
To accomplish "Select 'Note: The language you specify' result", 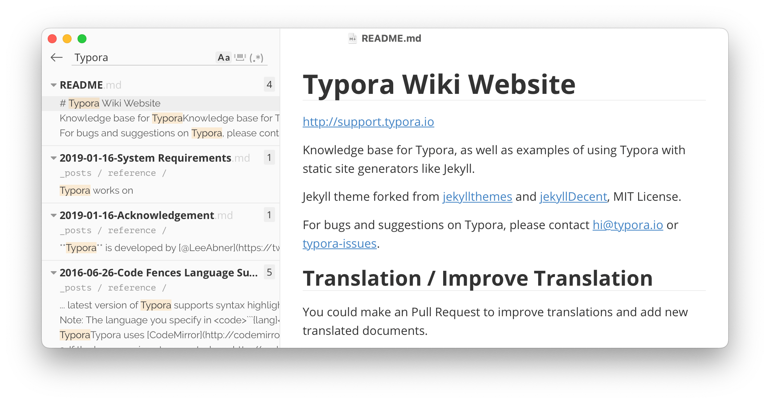I will 161,320.
